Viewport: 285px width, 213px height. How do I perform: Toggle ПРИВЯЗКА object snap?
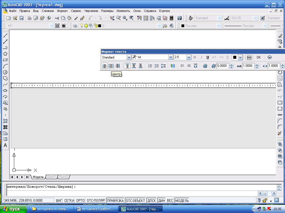(x=115, y=201)
